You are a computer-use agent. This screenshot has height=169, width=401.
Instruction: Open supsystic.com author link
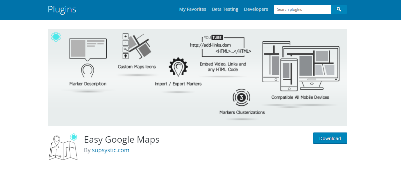pos(111,150)
